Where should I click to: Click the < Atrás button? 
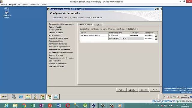[x=121, y=90]
